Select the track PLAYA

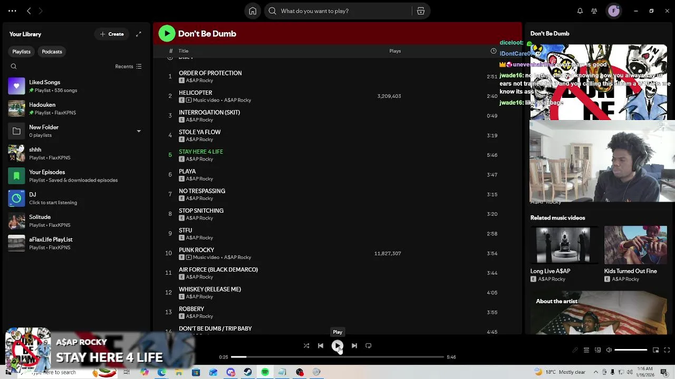[x=187, y=171]
